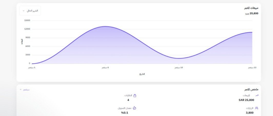Expand the سبتمبر month selector
Screen dimensions: 273x116
click(25, 90)
